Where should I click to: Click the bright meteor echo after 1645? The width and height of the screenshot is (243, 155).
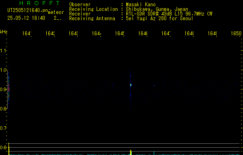pos(131,85)
